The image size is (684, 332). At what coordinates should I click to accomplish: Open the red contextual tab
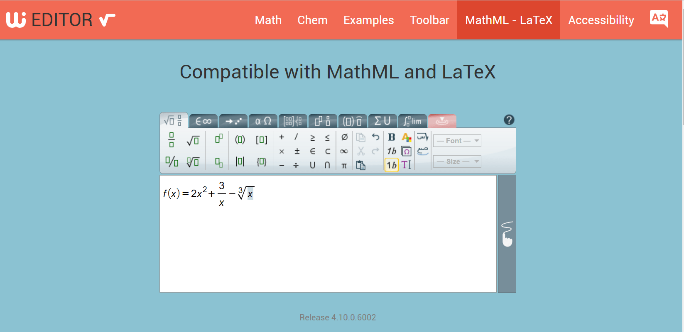[442, 121]
